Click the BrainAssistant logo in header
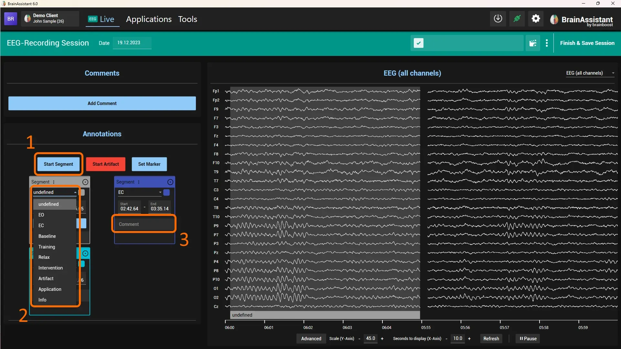This screenshot has width=621, height=349. click(x=582, y=20)
